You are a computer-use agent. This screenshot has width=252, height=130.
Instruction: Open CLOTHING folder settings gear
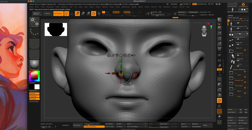[245, 50]
